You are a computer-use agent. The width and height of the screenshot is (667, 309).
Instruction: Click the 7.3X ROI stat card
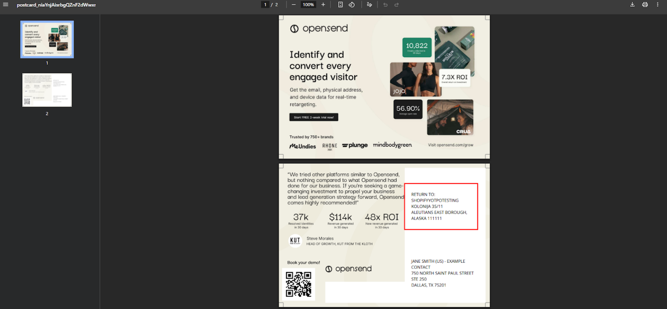454,78
